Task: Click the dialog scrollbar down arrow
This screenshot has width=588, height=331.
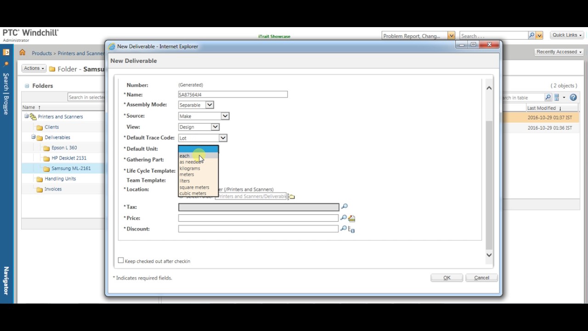Action: tap(489, 255)
